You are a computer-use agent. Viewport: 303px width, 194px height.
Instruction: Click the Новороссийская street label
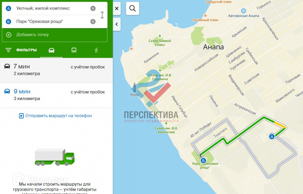pyautogui.click(x=206, y=62)
